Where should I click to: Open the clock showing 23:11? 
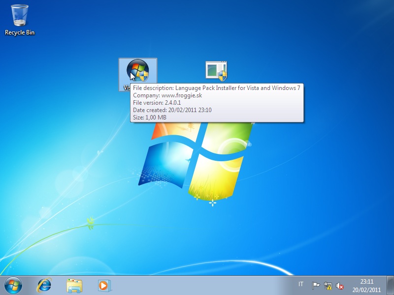366,286
